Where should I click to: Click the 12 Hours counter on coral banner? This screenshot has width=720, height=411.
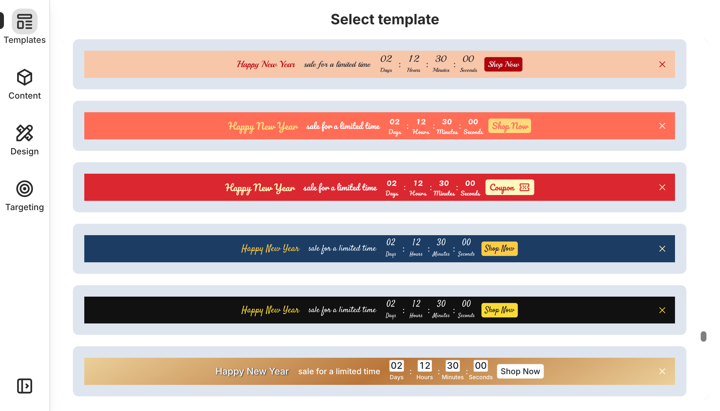421,127
